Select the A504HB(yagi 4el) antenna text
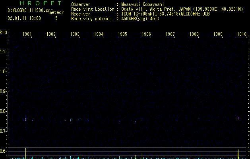 click(x=140, y=19)
